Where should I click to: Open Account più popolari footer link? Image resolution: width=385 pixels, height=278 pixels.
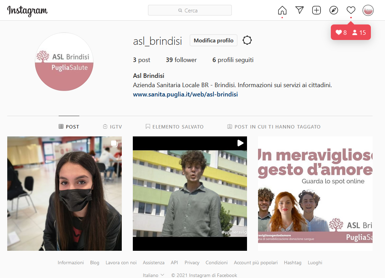point(256,262)
